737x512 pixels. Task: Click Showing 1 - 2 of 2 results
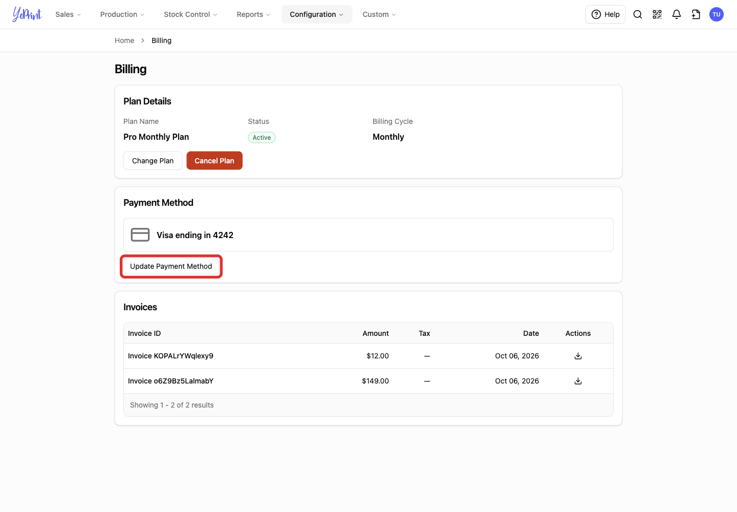coord(172,405)
